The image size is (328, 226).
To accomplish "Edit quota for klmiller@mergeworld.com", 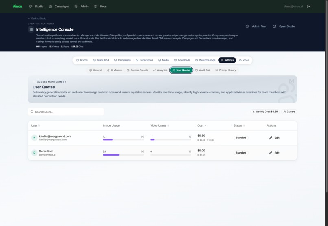I will [274, 138].
